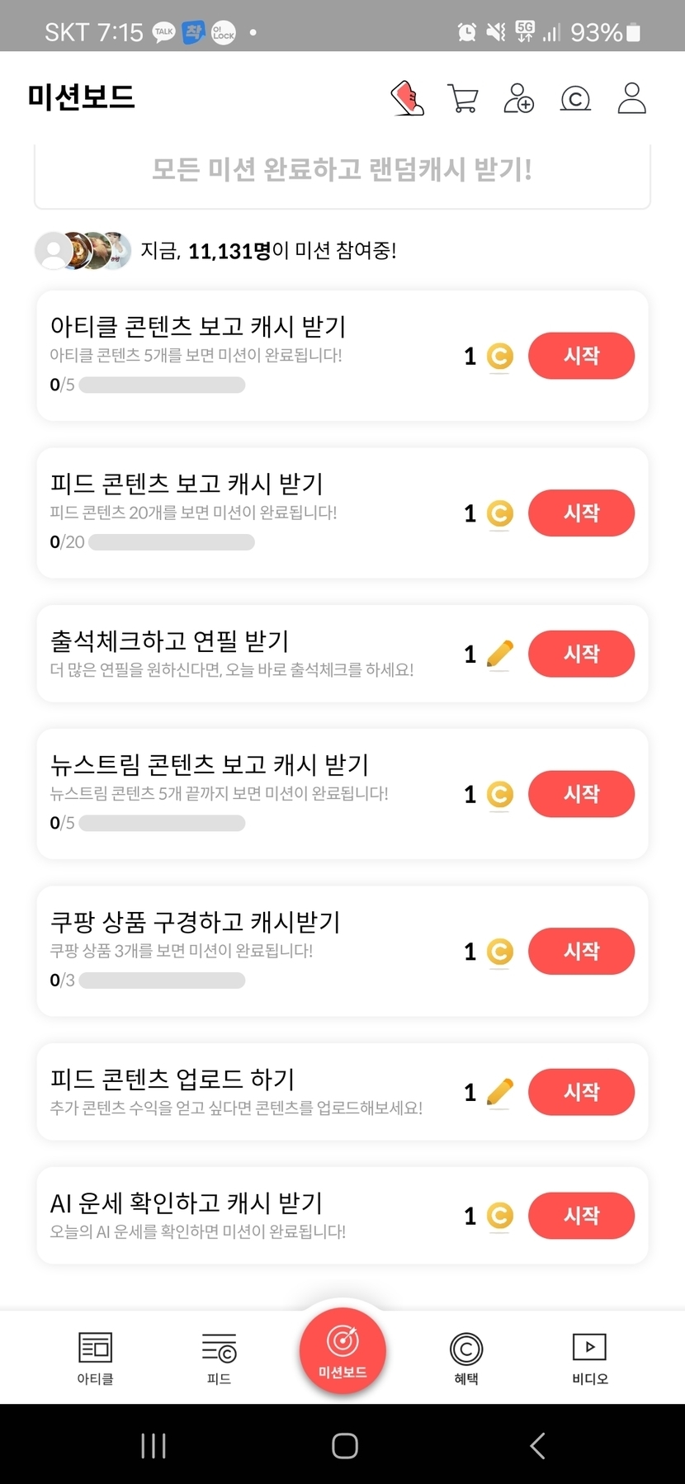
Task: Tap the pencil reward icon for 출석체크
Action: (500, 654)
